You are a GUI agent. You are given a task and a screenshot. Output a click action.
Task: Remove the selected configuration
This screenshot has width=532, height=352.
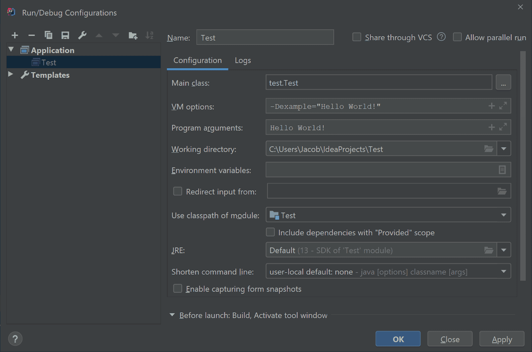pyautogui.click(x=32, y=35)
